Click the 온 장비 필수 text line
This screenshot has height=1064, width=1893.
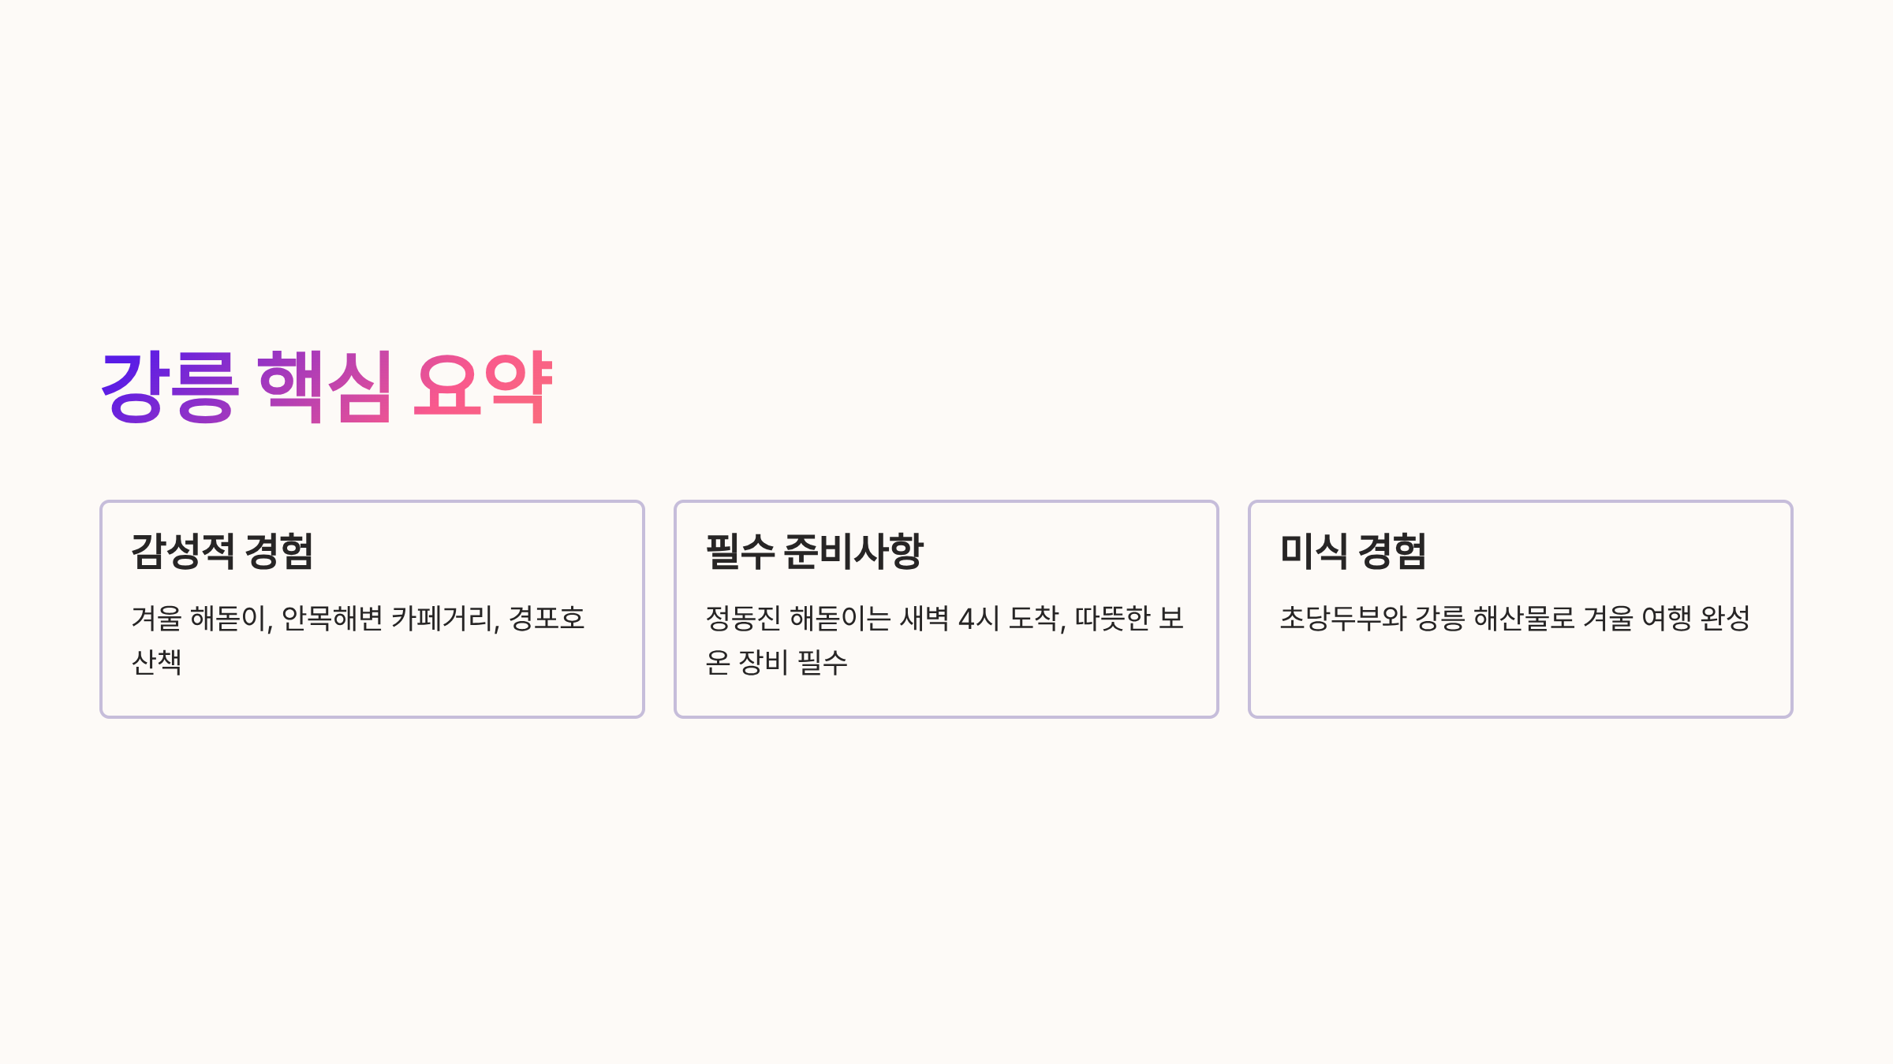(x=776, y=662)
